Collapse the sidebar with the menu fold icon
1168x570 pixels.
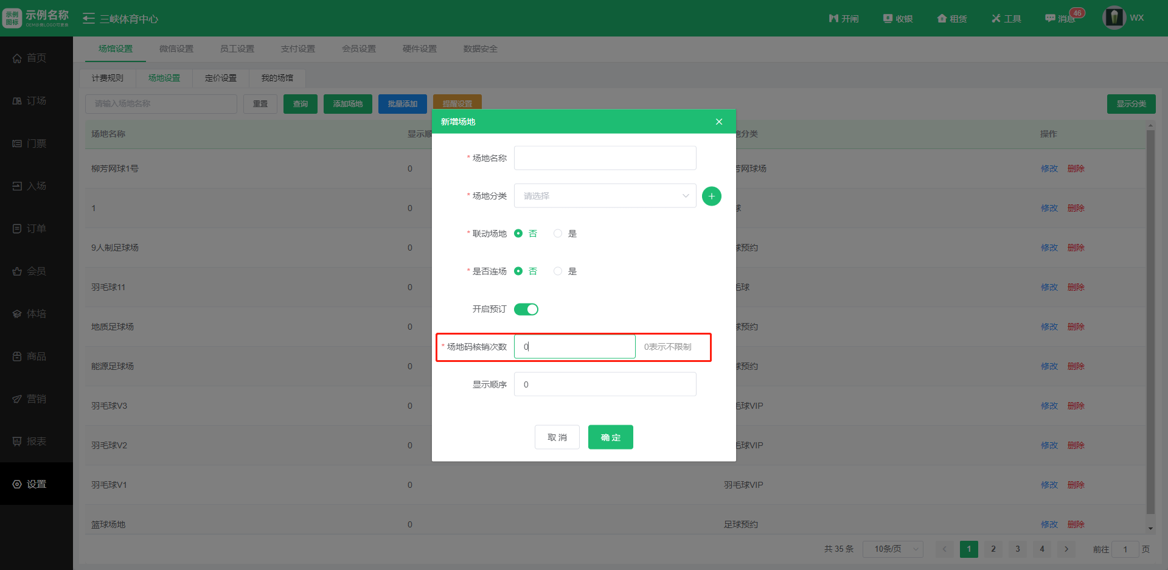click(x=89, y=18)
